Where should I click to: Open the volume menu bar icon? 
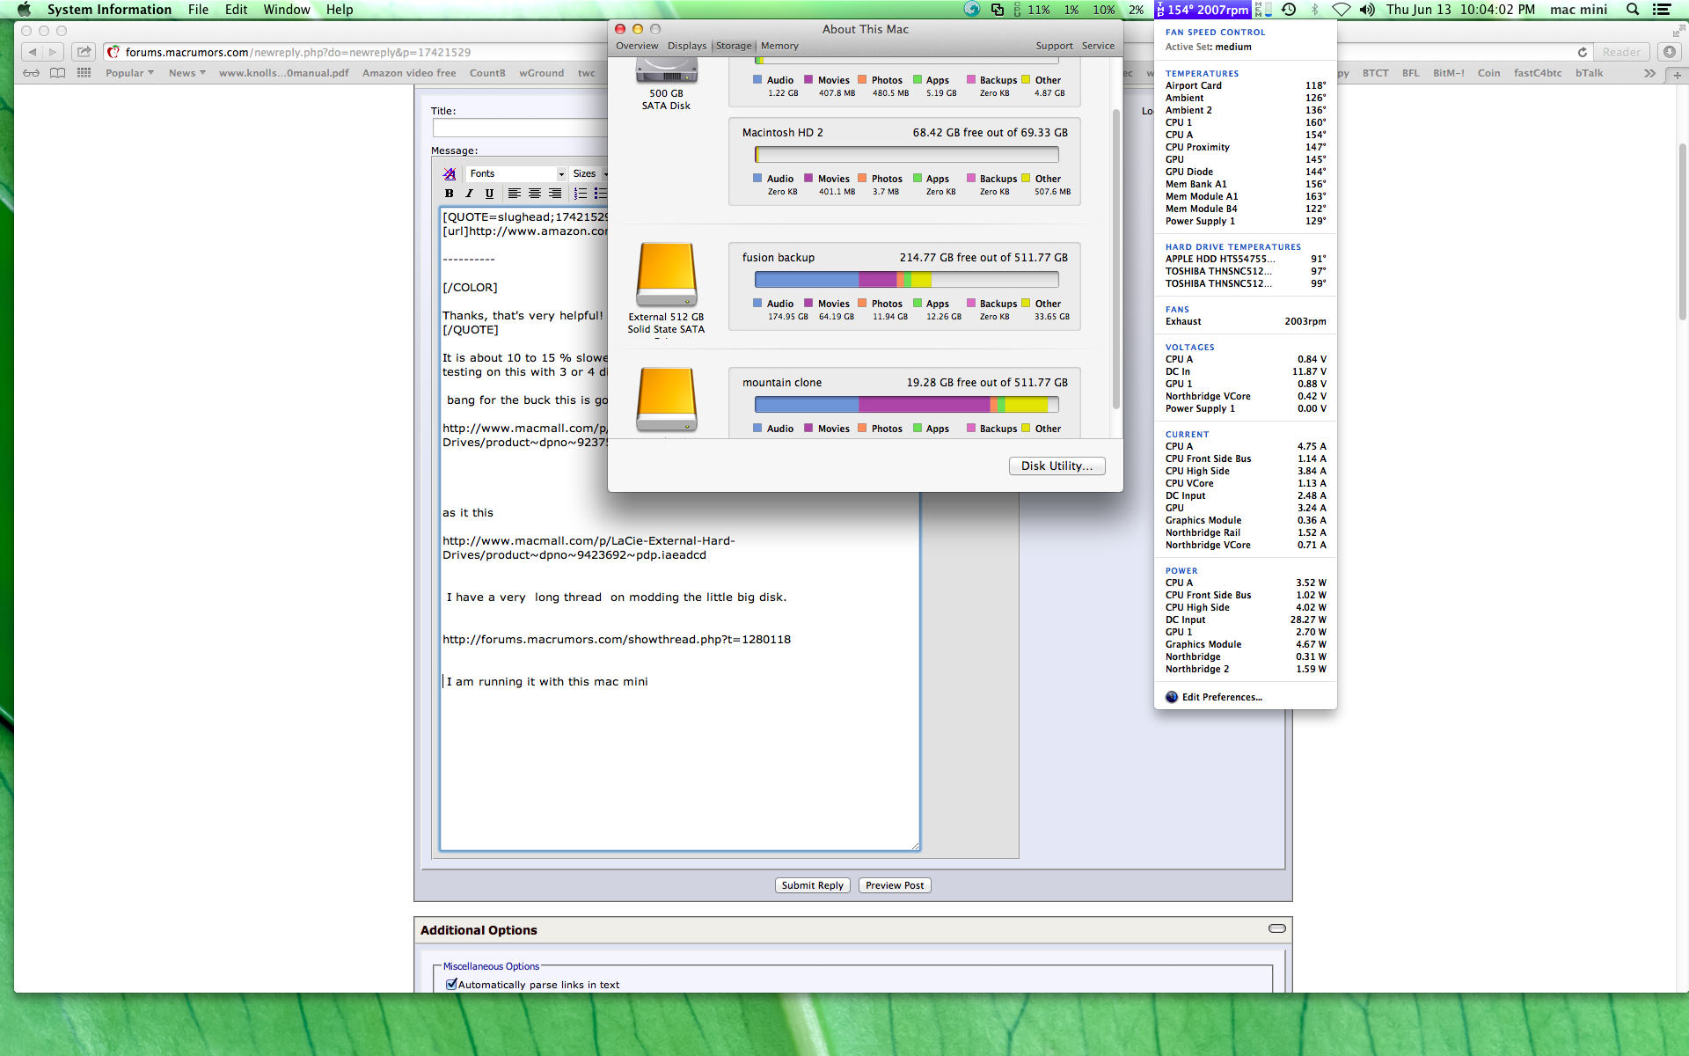pos(1367,10)
